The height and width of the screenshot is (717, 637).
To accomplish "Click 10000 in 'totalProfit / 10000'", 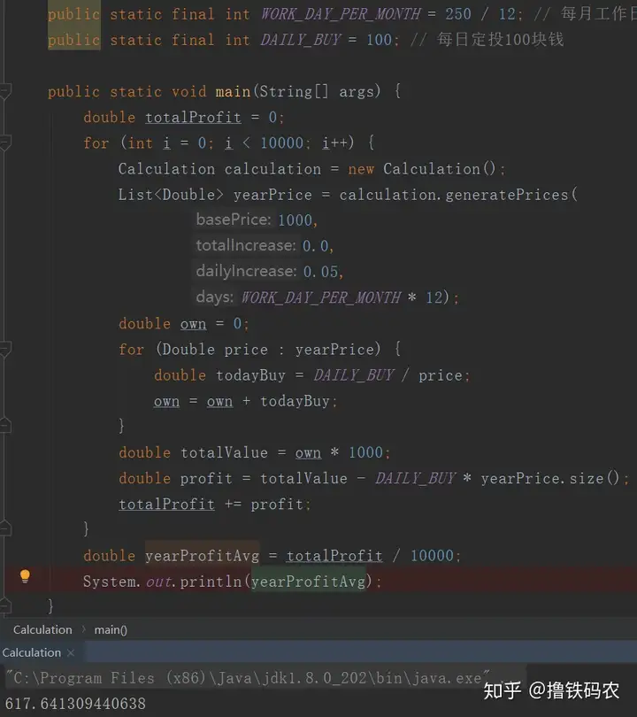I will point(432,556).
